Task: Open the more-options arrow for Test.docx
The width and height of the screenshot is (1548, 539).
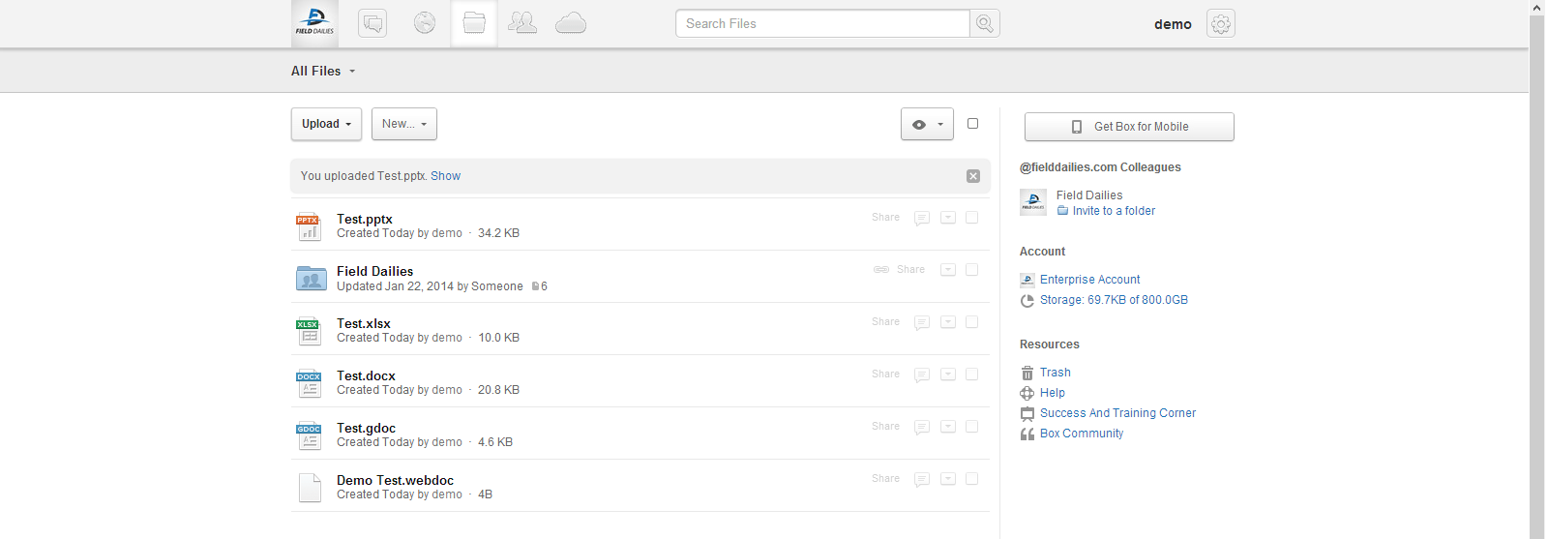Action: [948, 374]
